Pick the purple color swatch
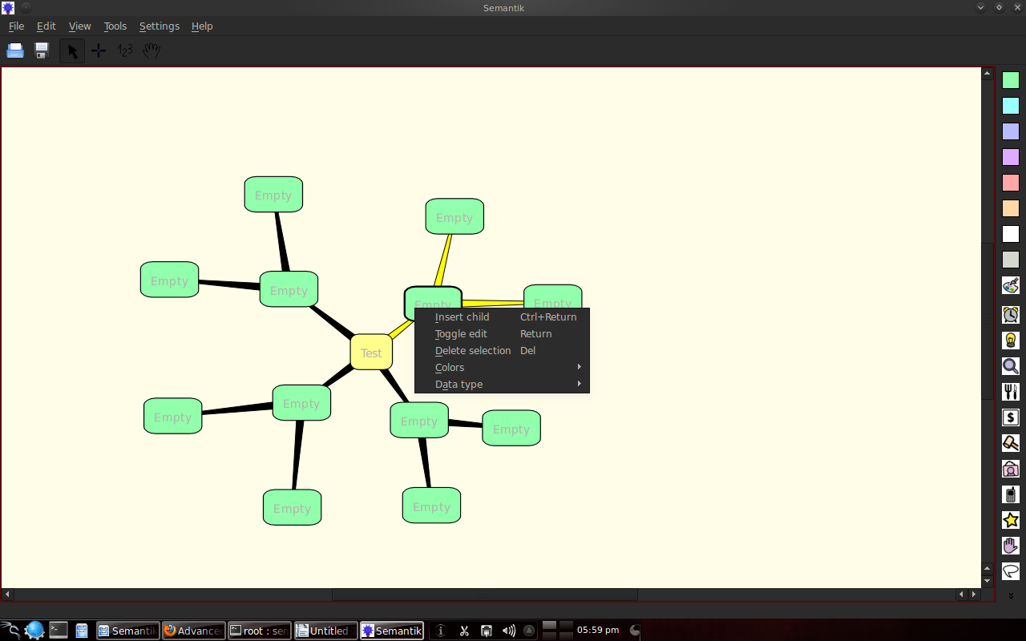 tap(1011, 157)
